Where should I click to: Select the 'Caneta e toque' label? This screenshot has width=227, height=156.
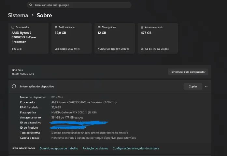click(x=30, y=138)
